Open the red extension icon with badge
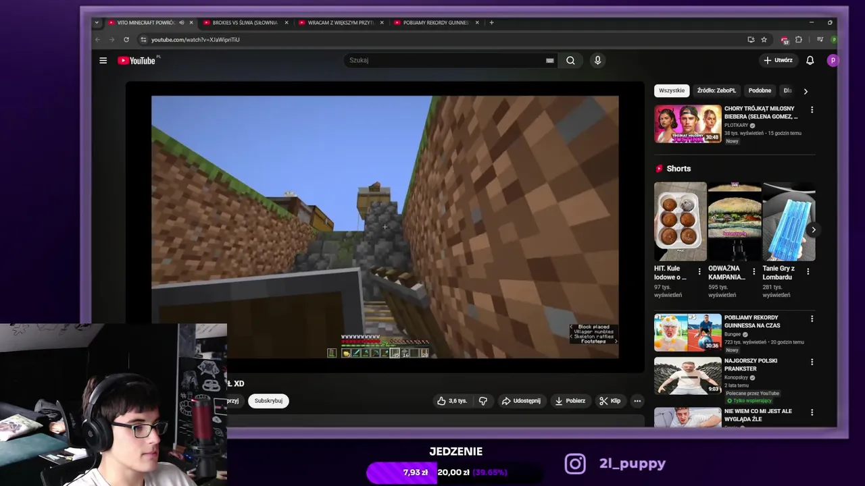This screenshot has width=865, height=486. (x=784, y=40)
